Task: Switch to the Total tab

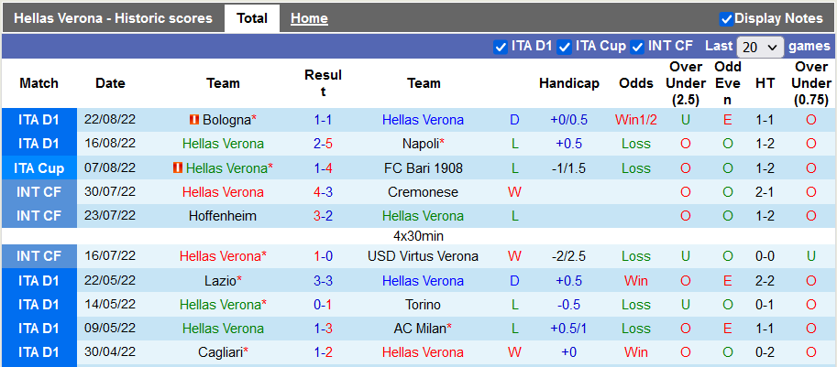Action: click(252, 18)
